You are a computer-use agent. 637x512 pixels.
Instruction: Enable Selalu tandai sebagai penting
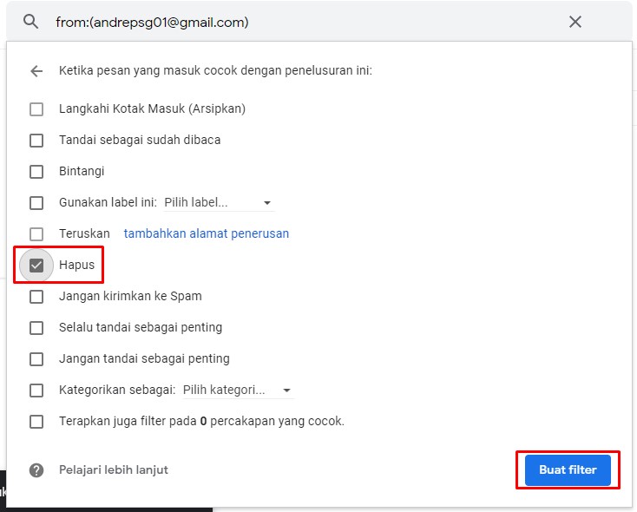point(36,328)
